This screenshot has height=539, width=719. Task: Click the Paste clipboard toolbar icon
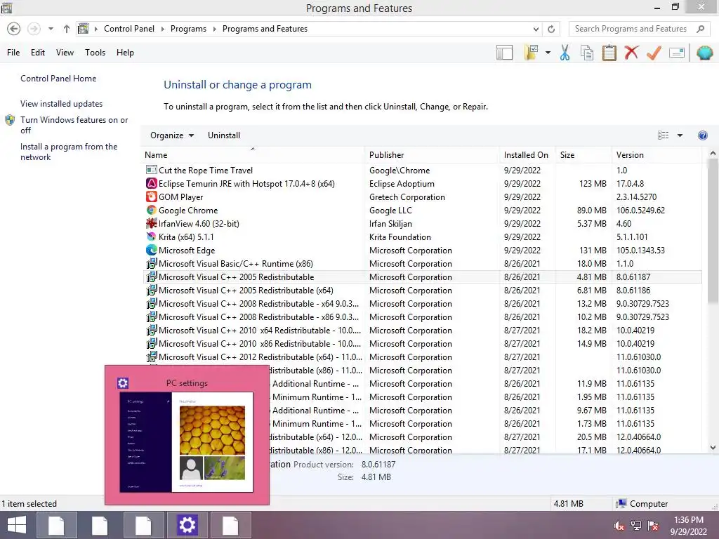click(609, 53)
